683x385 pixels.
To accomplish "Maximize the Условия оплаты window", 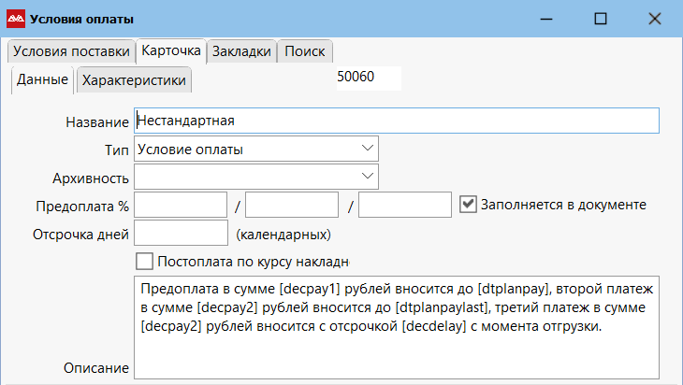I will click(x=601, y=19).
